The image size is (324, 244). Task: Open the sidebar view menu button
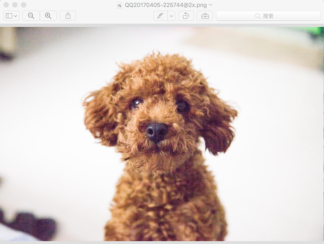click(x=11, y=16)
